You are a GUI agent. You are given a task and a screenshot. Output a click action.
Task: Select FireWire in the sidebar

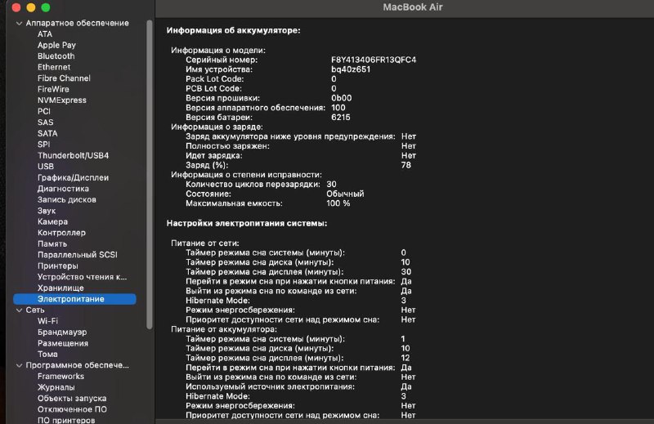coord(53,89)
